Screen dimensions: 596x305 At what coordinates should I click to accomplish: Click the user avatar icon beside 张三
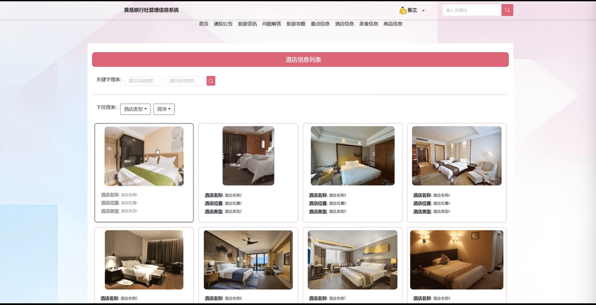click(403, 10)
